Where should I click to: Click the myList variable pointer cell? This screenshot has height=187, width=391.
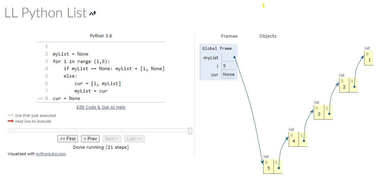tap(228, 58)
